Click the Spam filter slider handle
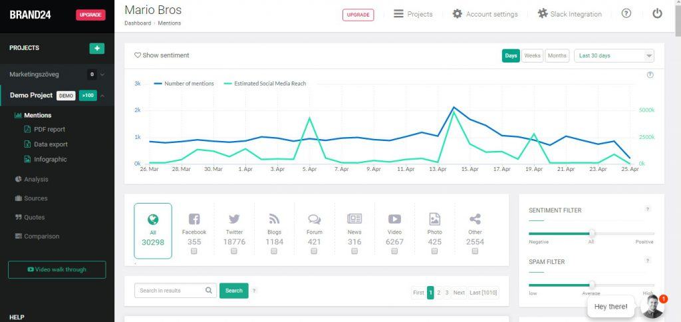 pos(591,285)
